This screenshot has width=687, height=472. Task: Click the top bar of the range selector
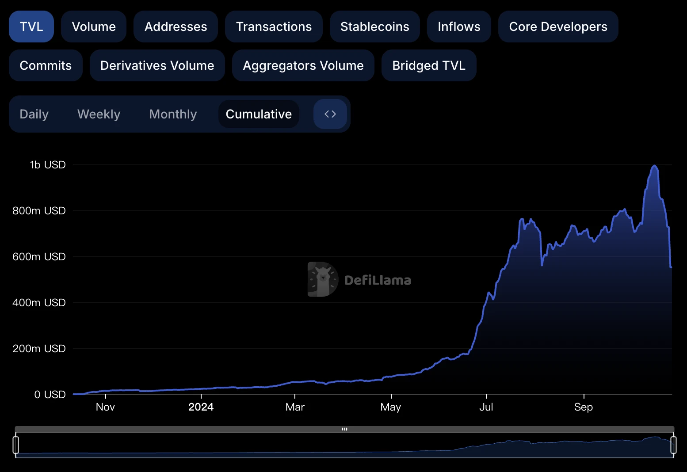tap(344, 429)
